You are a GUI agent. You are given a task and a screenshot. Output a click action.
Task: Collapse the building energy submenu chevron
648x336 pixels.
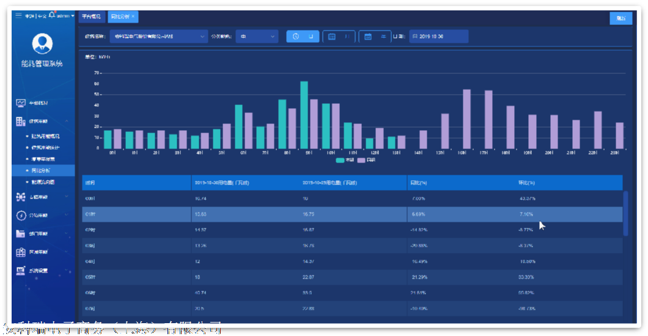67,121
